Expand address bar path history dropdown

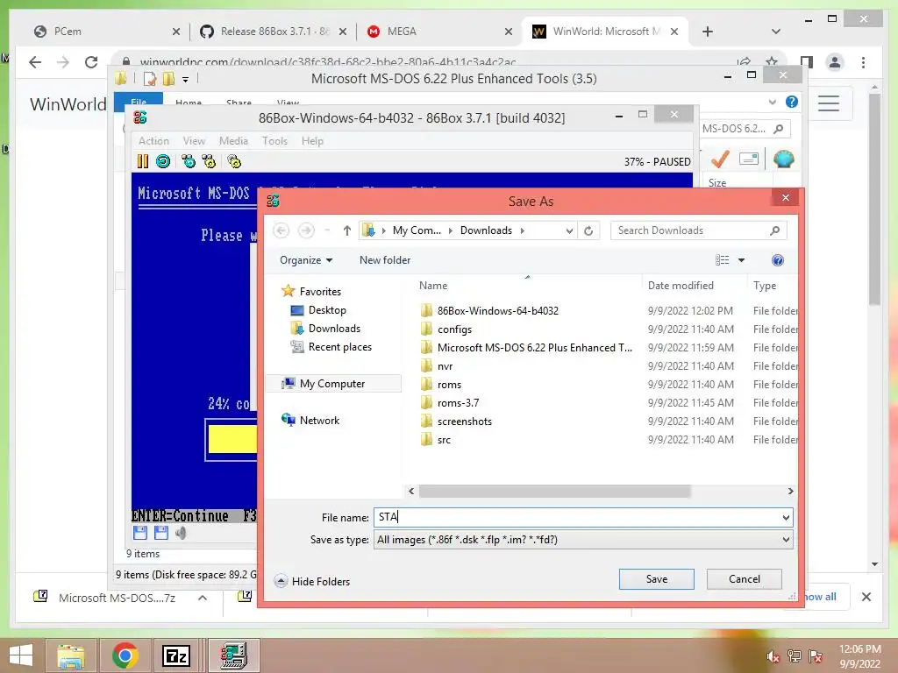click(x=569, y=230)
